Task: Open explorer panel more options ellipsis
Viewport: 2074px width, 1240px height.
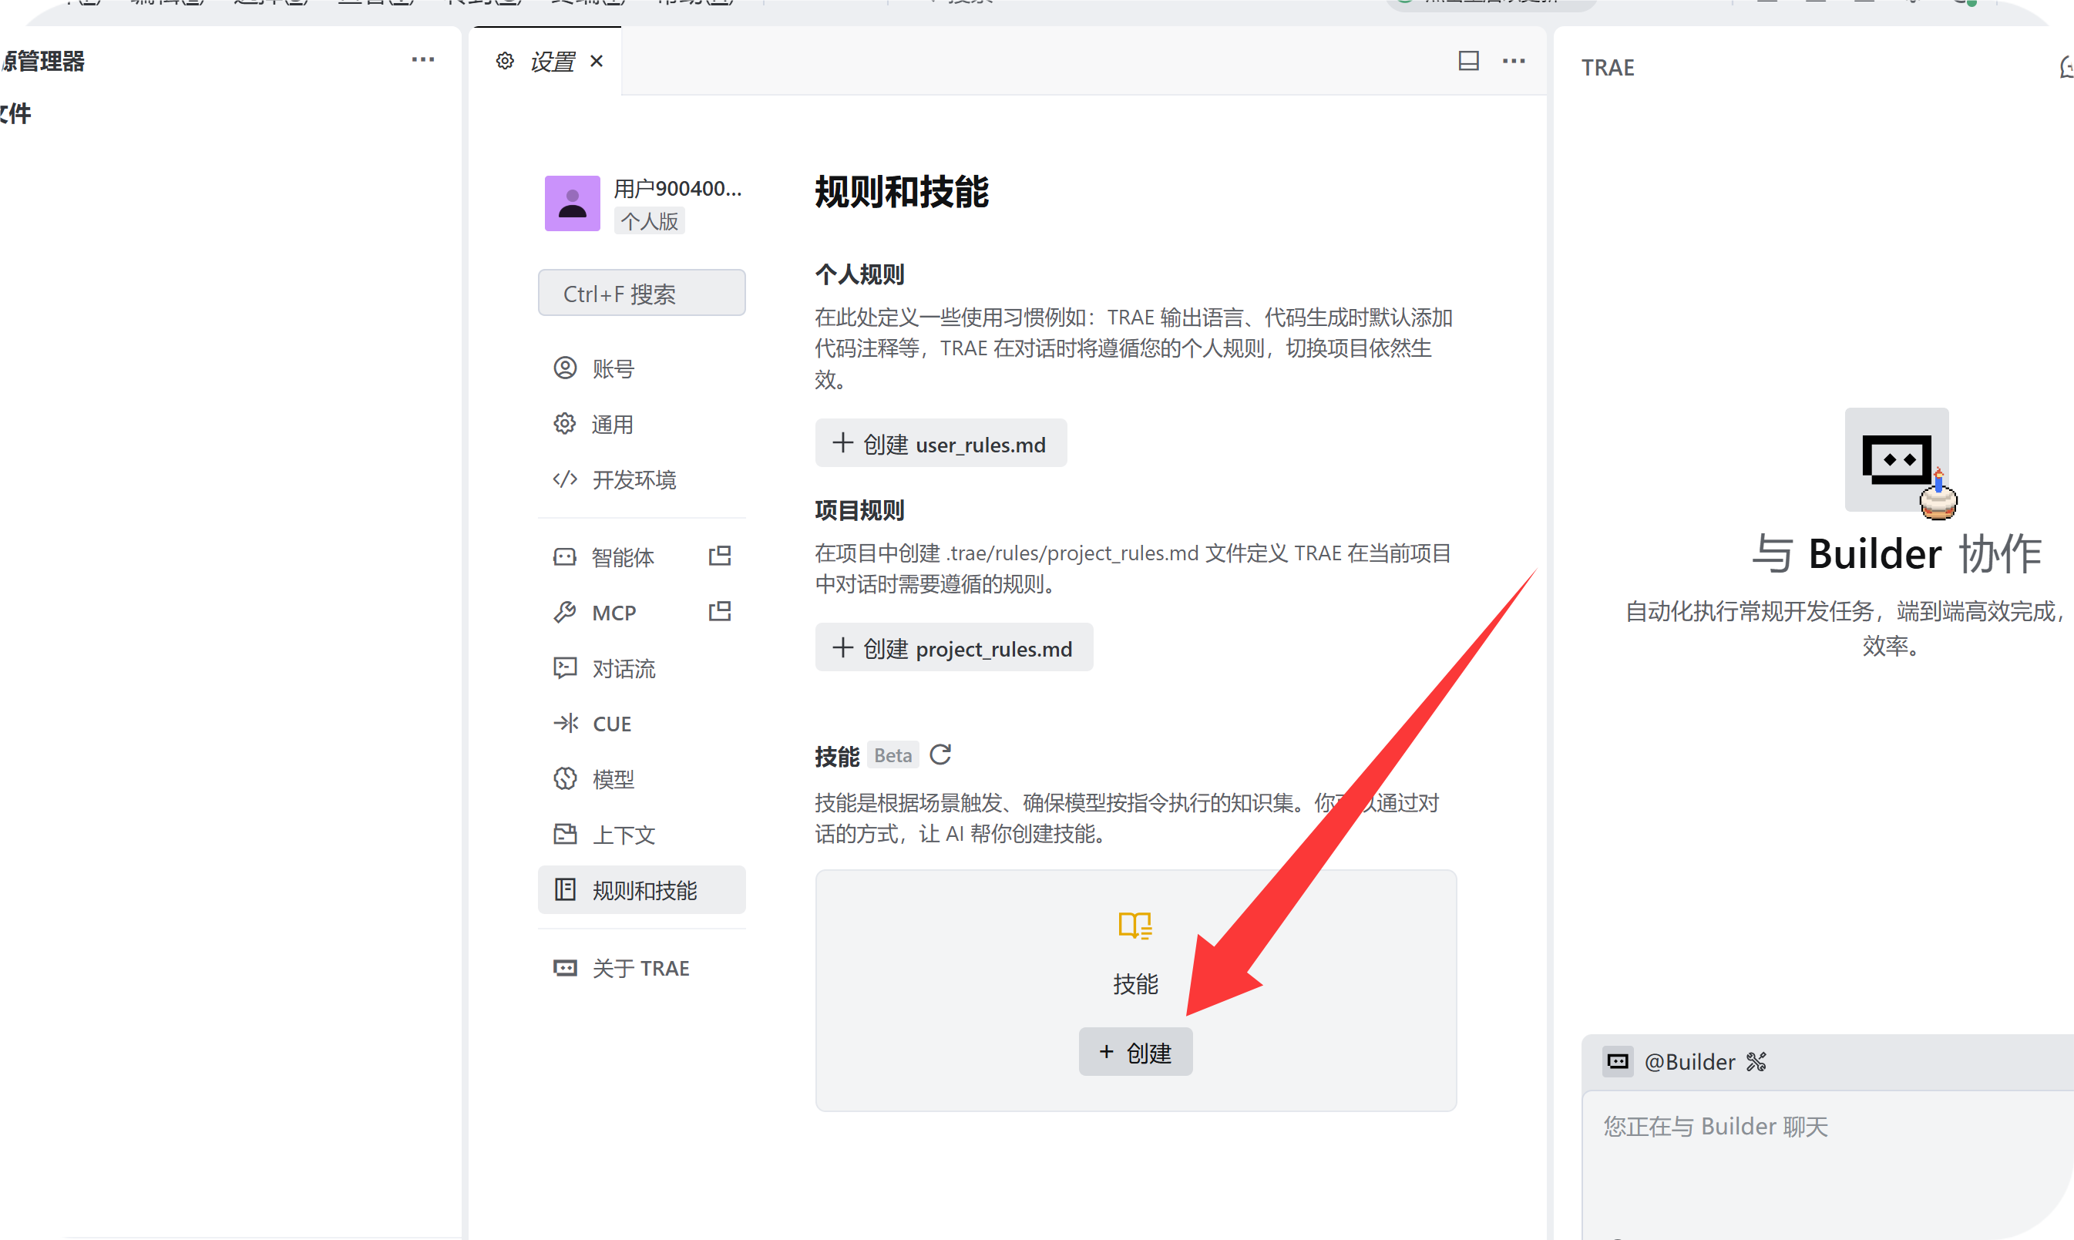Action: [x=423, y=59]
